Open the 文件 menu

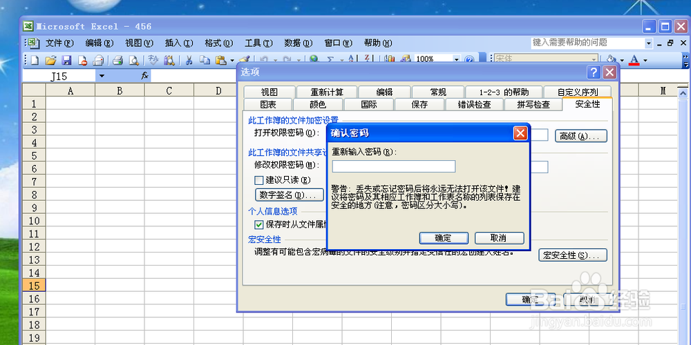pos(59,43)
